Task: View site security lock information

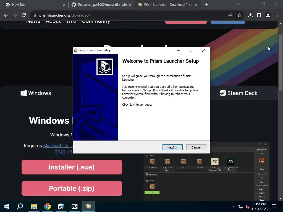Action: [35, 15]
